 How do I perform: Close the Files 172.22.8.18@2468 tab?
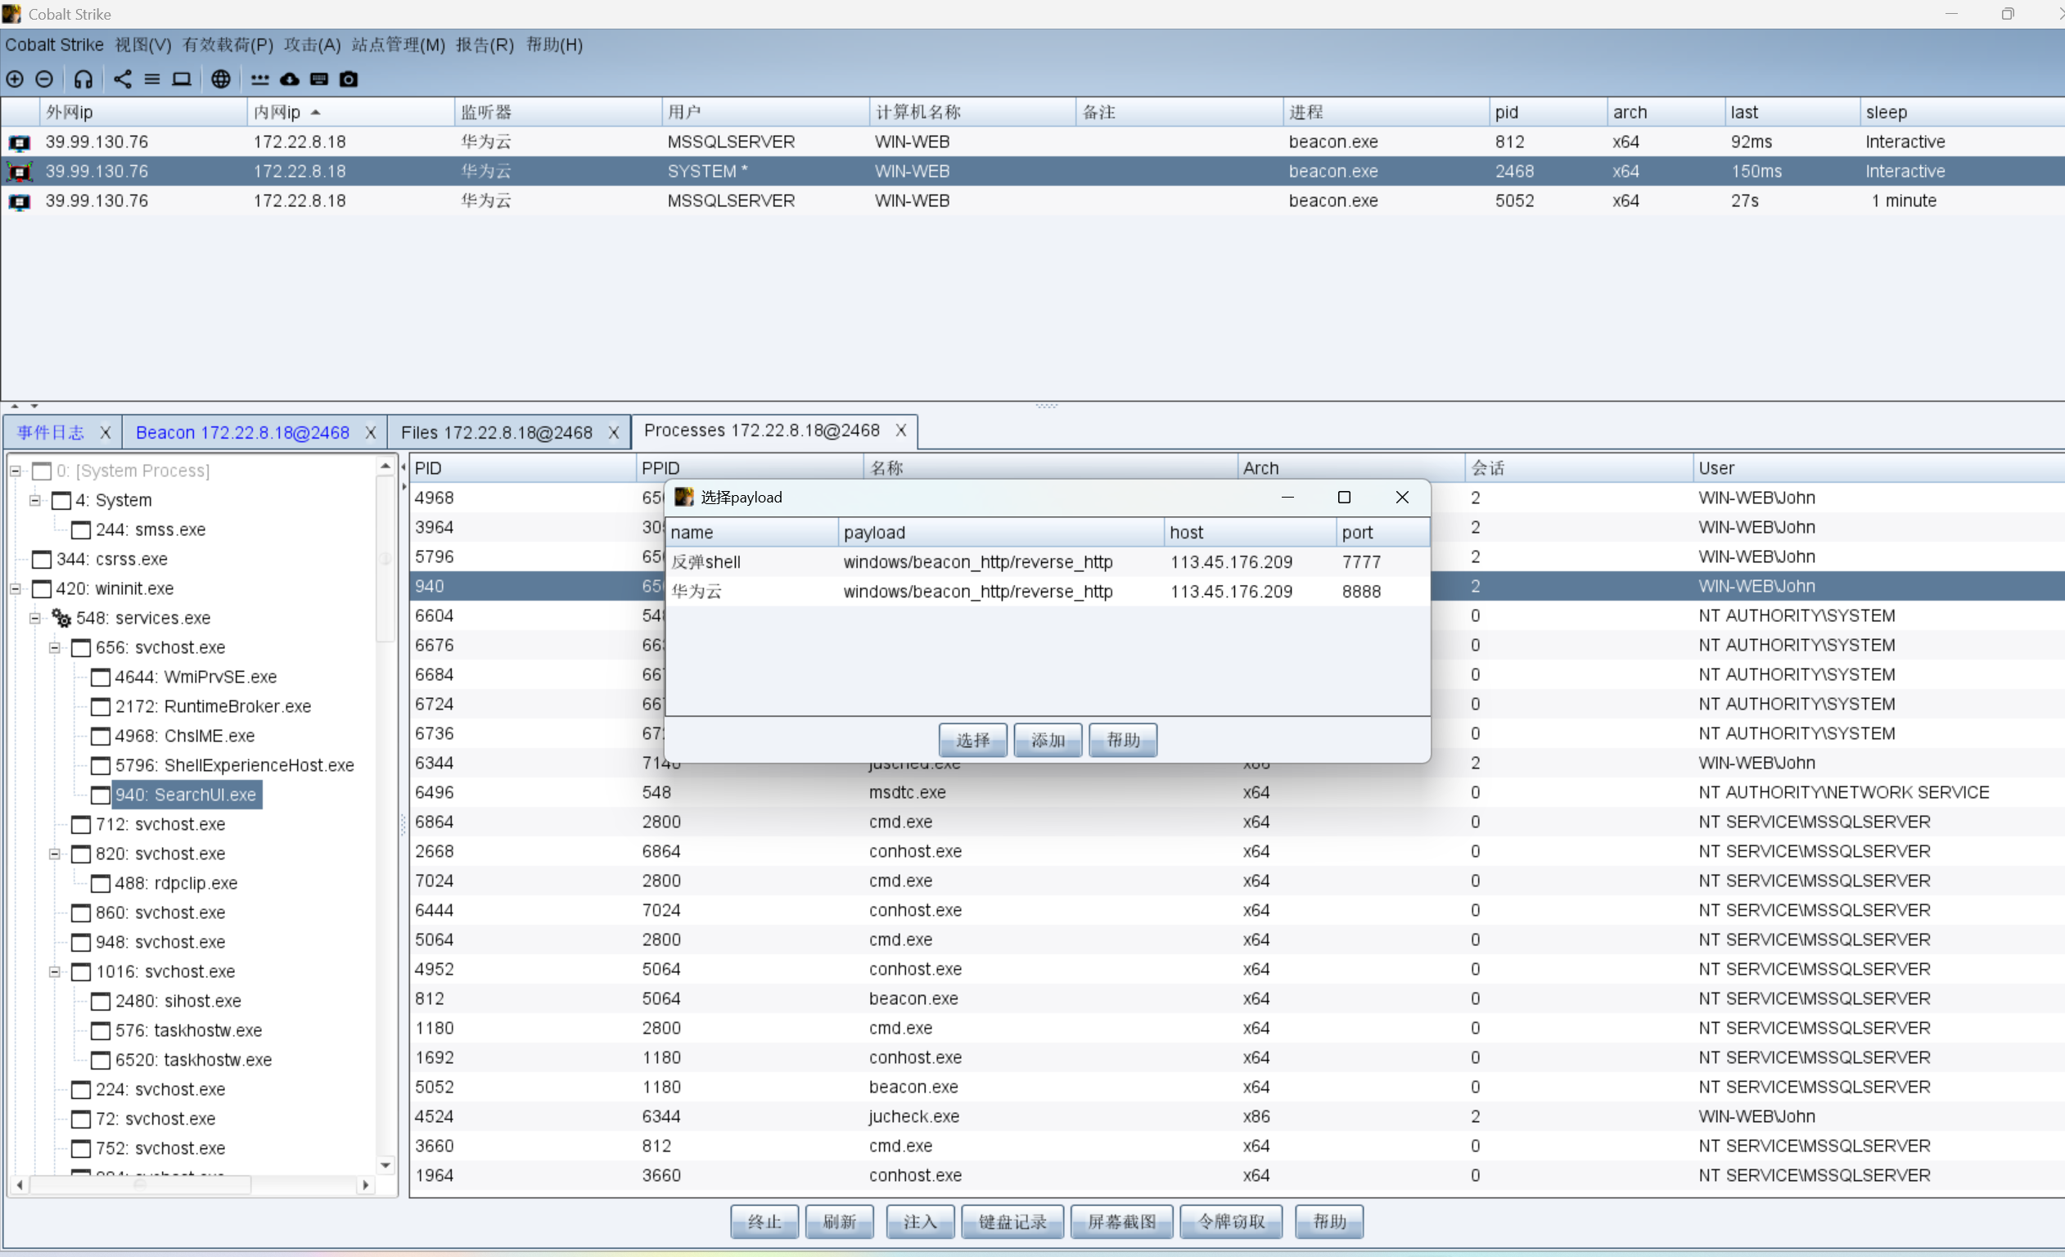click(614, 432)
